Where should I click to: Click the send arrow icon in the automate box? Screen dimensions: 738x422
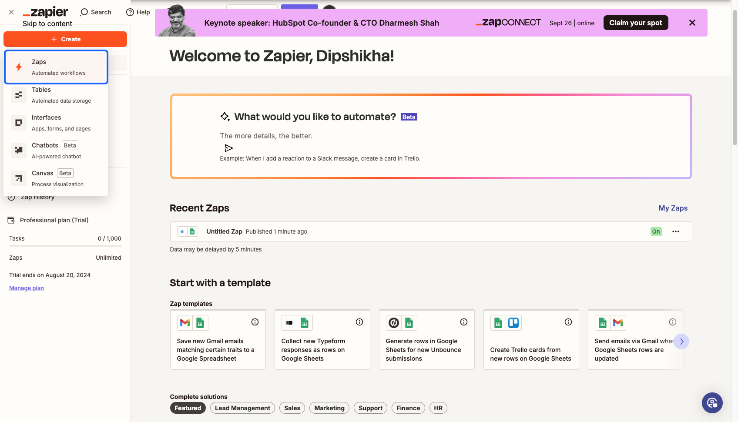coord(229,148)
